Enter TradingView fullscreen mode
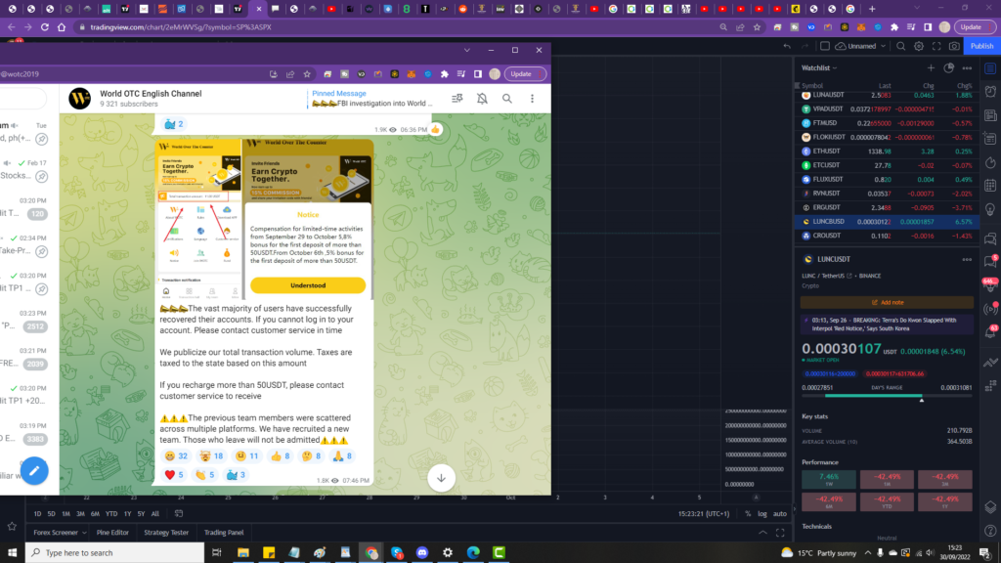Screen dimensions: 1001x563 click(936, 46)
